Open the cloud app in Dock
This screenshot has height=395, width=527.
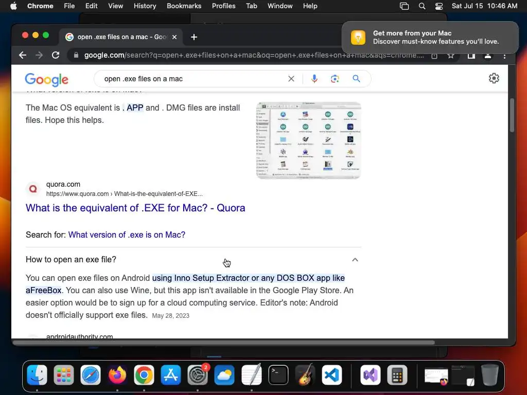(224, 375)
